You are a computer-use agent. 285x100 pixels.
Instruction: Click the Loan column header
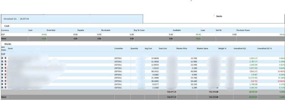point(203,30)
